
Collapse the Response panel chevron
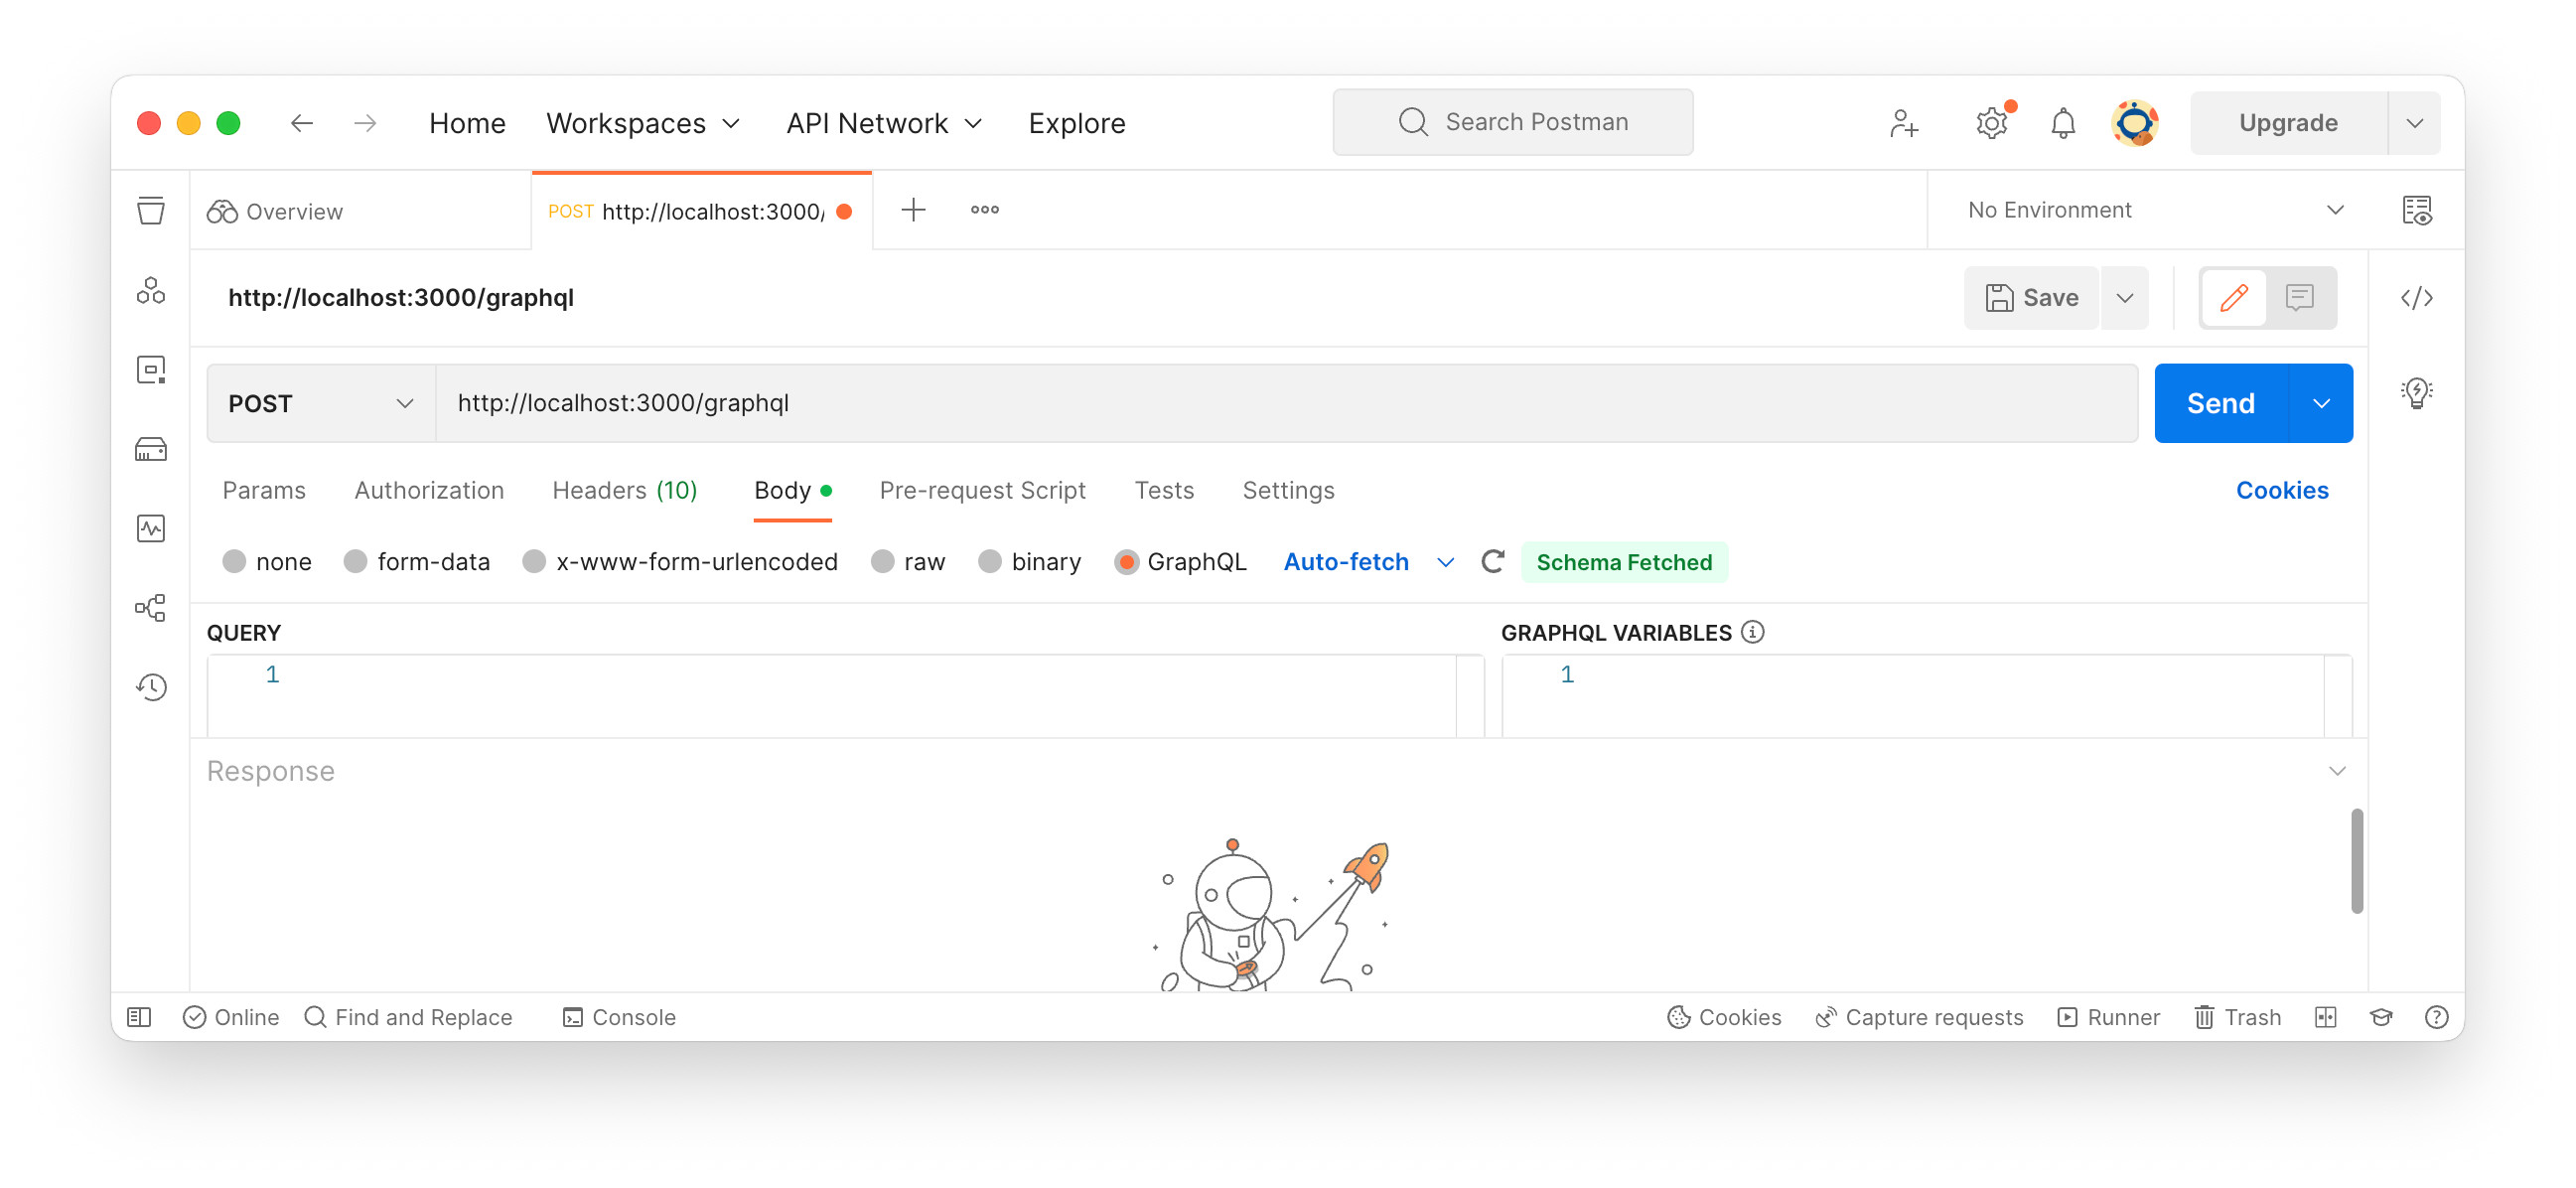(2336, 770)
